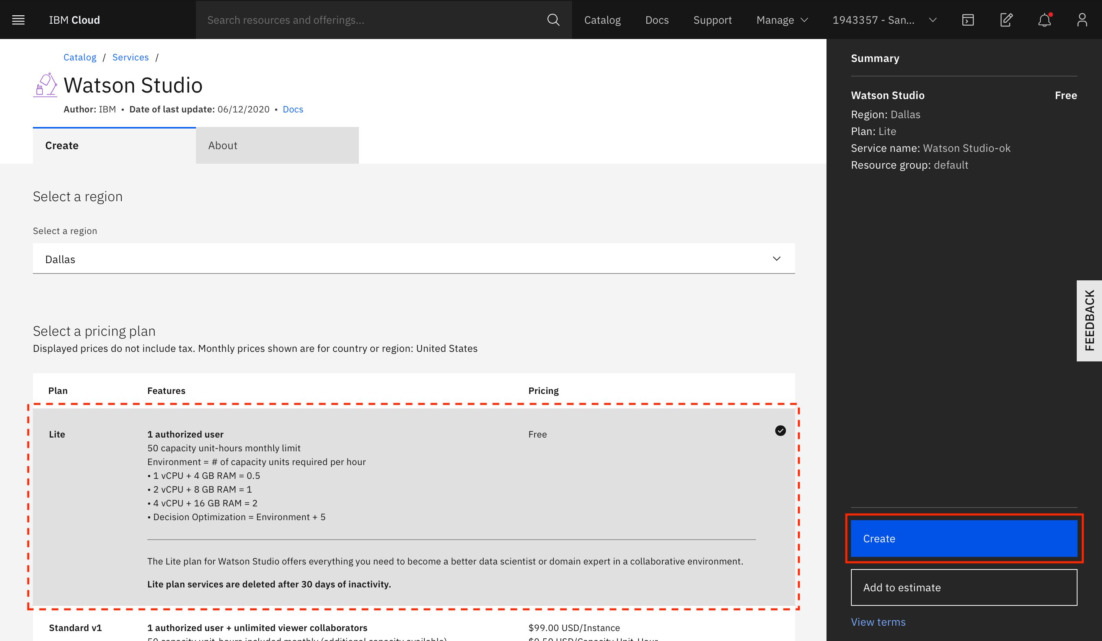Open the notifications bell
This screenshot has width=1102, height=641.
pos(1044,20)
